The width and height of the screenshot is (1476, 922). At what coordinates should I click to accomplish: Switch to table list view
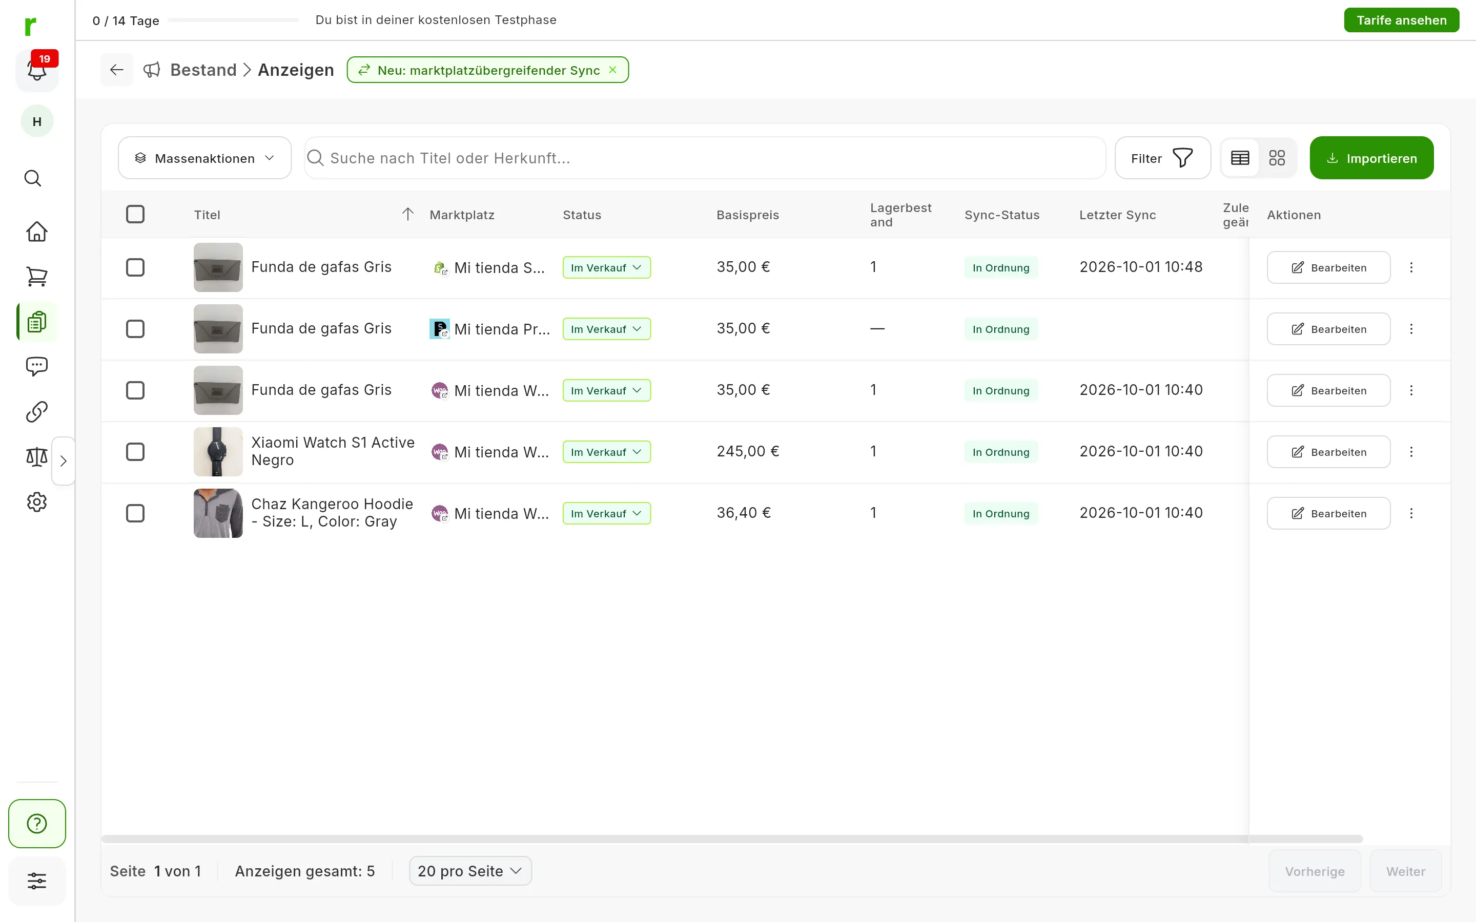click(1240, 158)
